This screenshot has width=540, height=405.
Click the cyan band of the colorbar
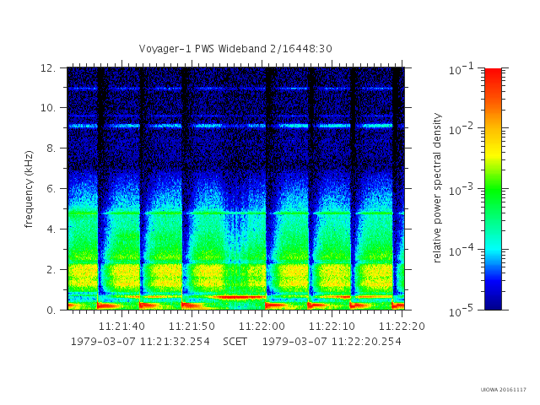493,250
